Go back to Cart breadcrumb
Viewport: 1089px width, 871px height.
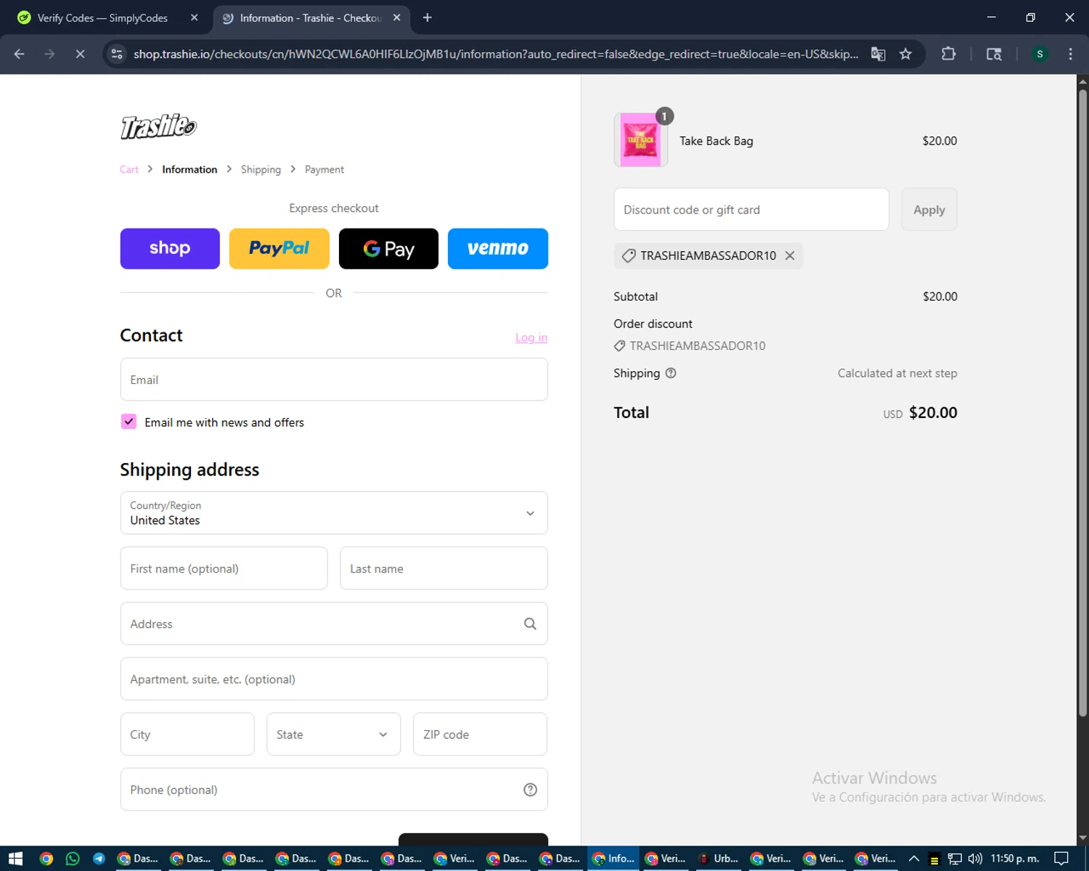(x=129, y=169)
